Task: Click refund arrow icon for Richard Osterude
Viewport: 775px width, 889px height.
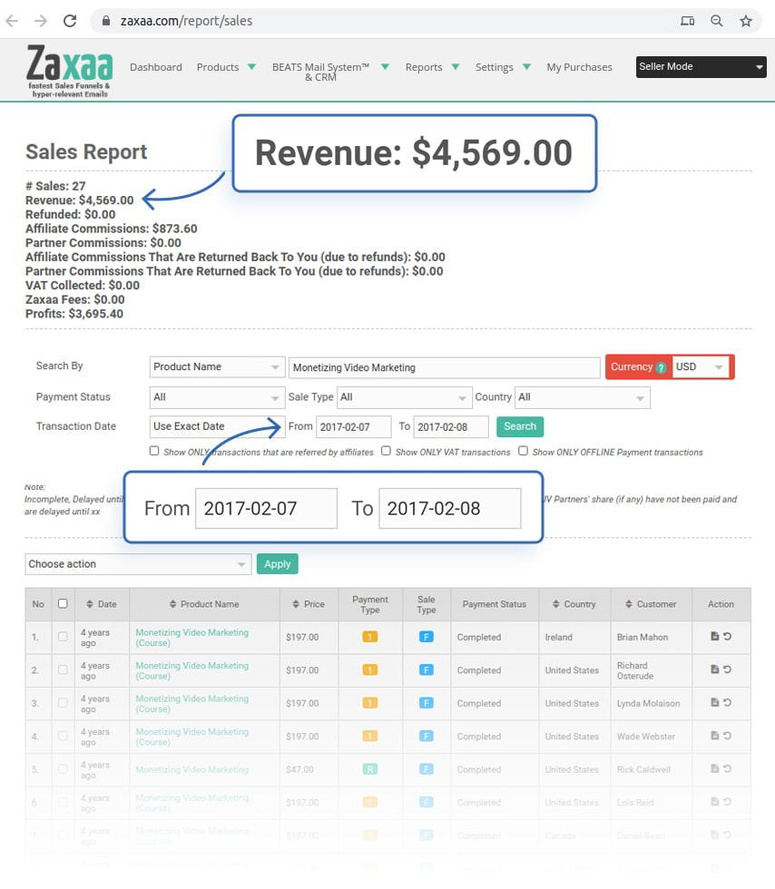Action: (x=728, y=669)
